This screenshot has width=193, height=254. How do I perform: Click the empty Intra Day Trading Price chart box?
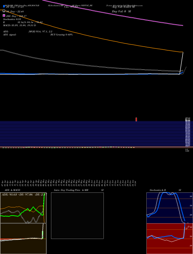tap(77, 216)
